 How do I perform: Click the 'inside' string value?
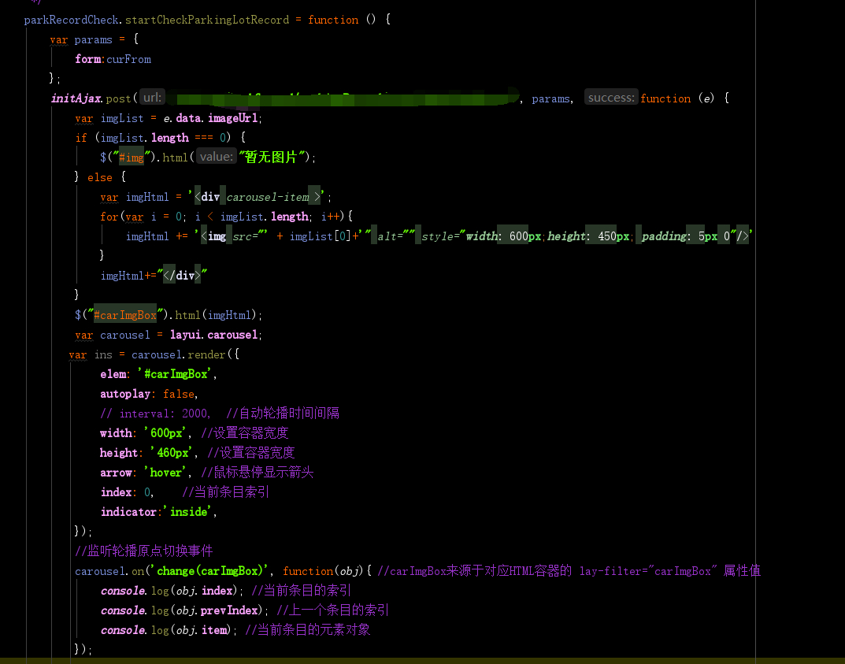(x=188, y=512)
